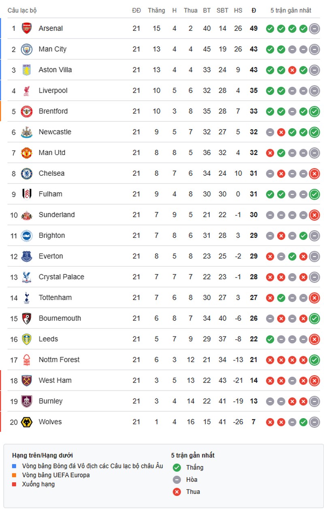Click Brentford's most recent win indicator
Screen dimensions: 324x509
pos(314,111)
